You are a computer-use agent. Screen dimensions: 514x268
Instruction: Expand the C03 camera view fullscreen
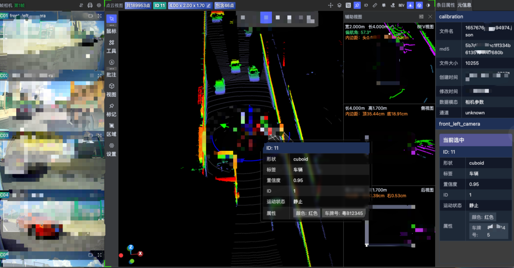pos(100,135)
